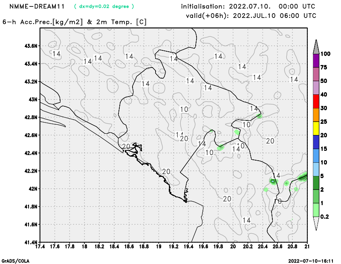Image resolution: width=341 pixels, height=264 pixels.
Task: Click the 43.4N latitude axis label
Action: [31, 64]
